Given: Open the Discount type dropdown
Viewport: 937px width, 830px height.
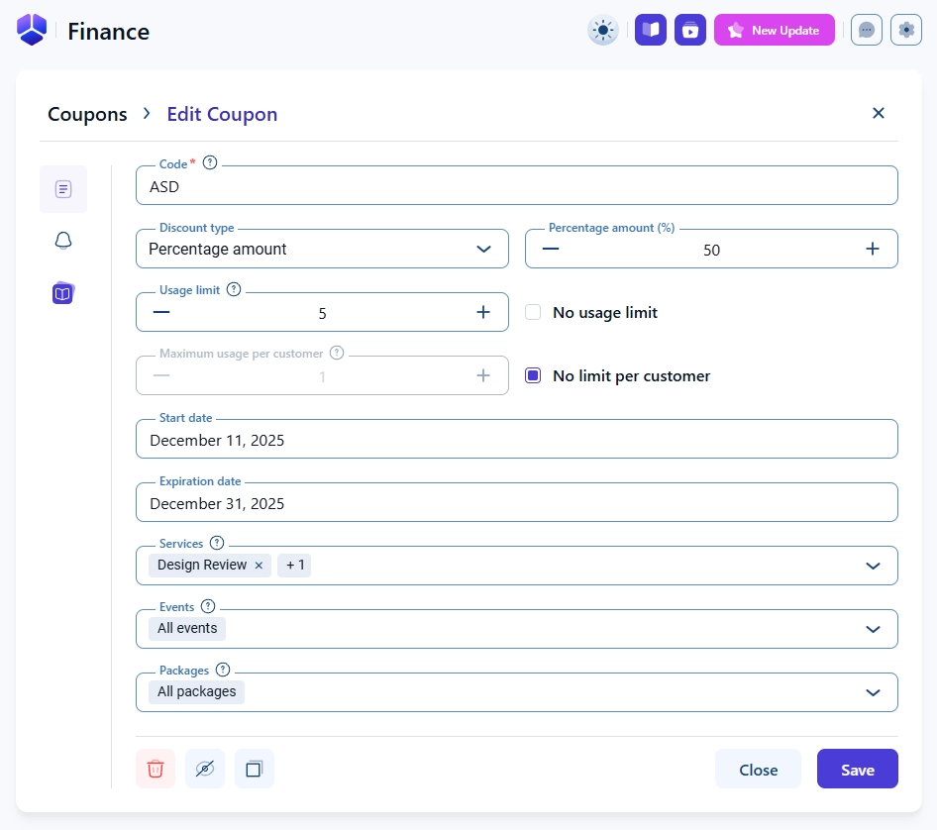Looking at the screenshot, I should coord(322,249).
